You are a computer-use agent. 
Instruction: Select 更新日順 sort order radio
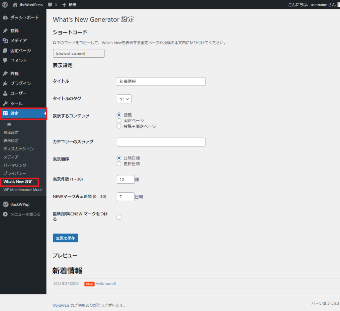(x=119, y=164)
